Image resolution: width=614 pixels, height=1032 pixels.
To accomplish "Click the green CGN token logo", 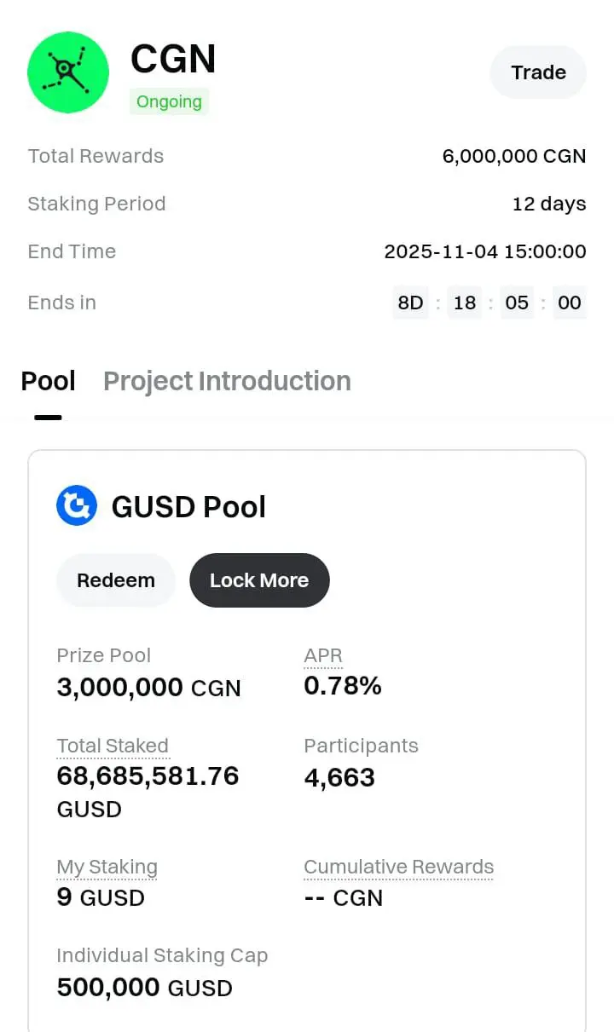I will 68,73.
